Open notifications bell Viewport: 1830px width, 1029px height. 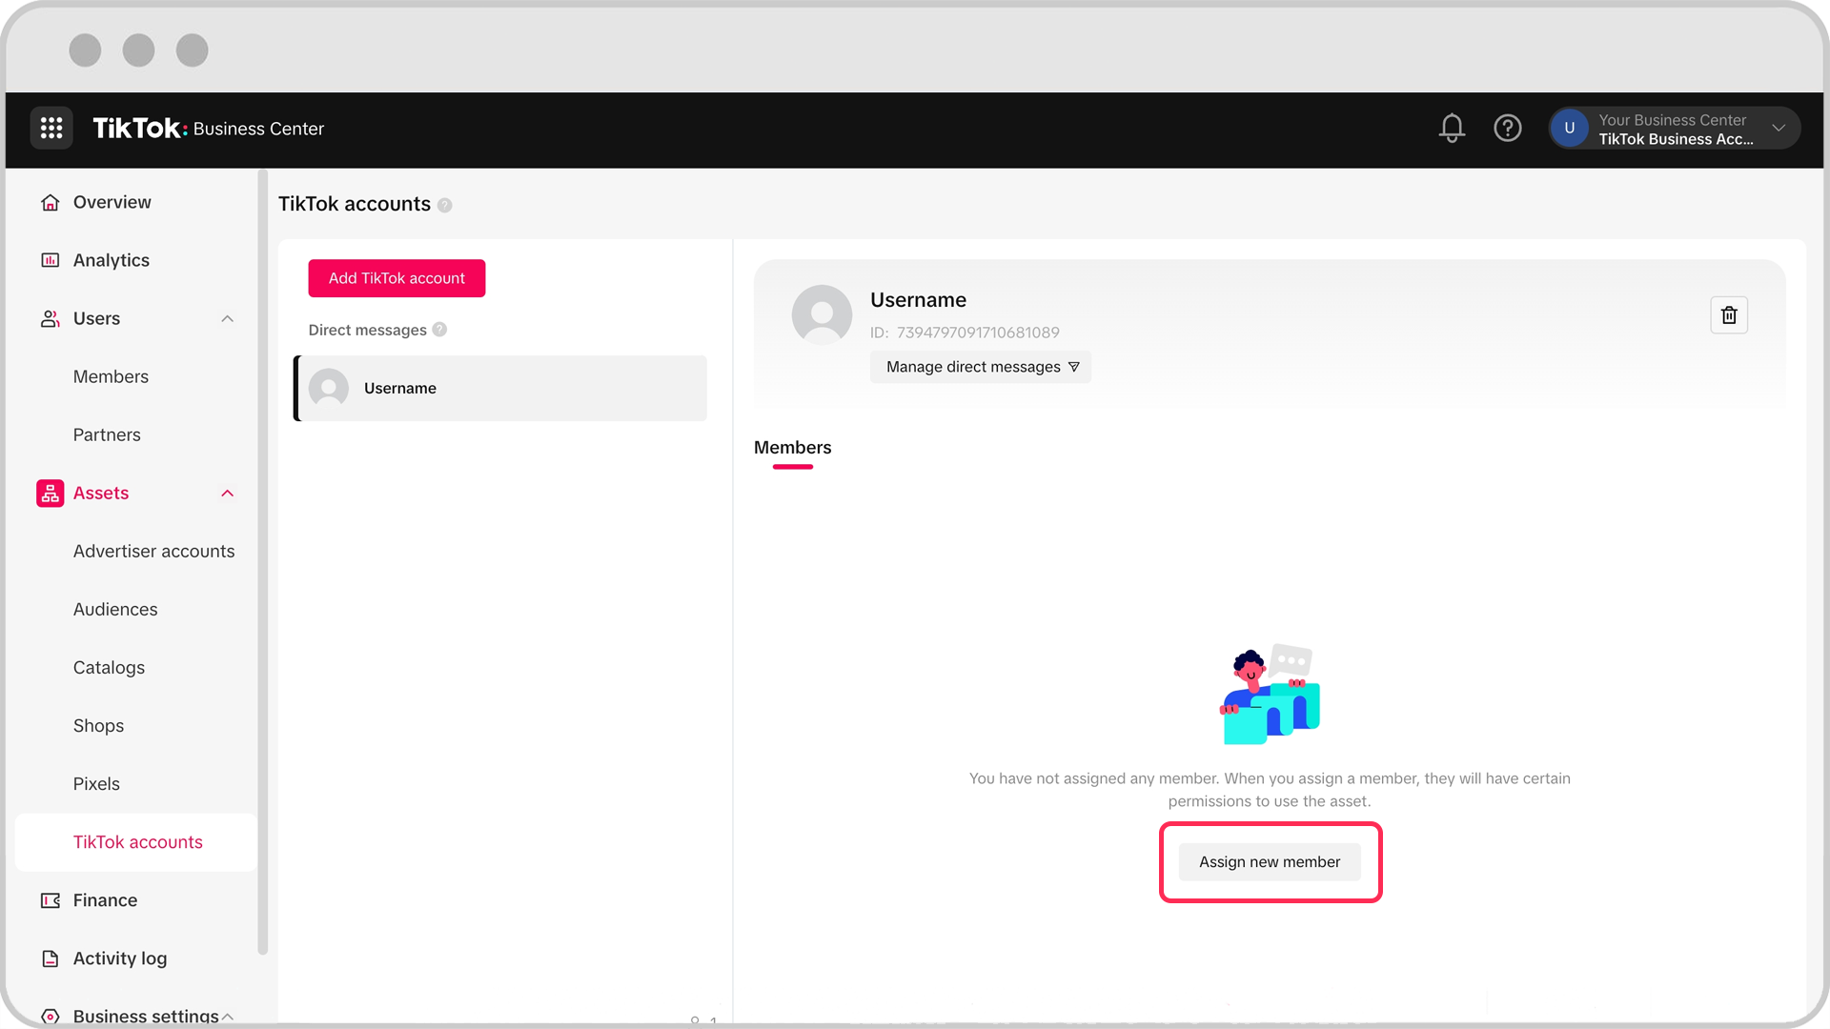pyautogui.click(x=1452, y=128)
